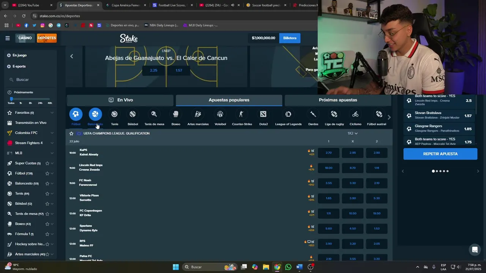The height and width of the screenshot is (273, 486).
Task: Mute the ZHU YouTube tab audio
Action: coord(233,5)
